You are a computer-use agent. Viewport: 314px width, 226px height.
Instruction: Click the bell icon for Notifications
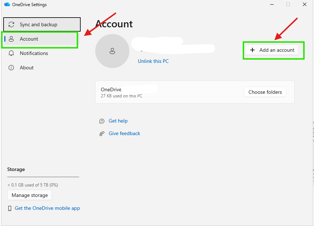tap(11, 53)
